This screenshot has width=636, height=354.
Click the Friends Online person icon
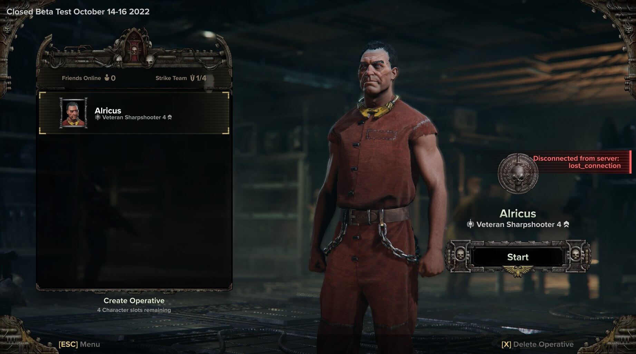point(107,78)
